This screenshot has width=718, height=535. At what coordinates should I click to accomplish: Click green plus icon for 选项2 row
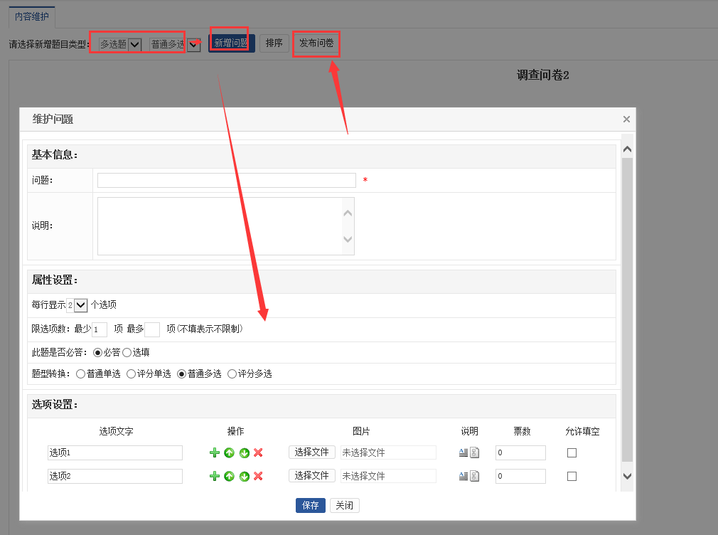(x=215, y=476)
